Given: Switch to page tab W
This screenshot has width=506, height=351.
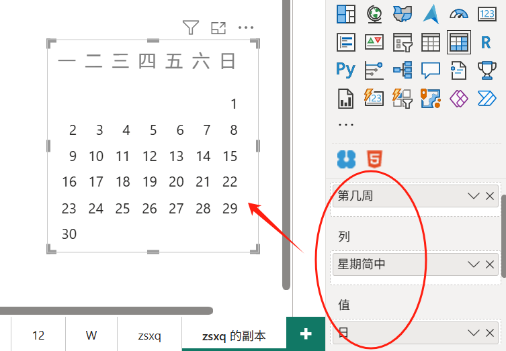Looking at the screenshot, I should pyautogui.click(x=91, y=335).
